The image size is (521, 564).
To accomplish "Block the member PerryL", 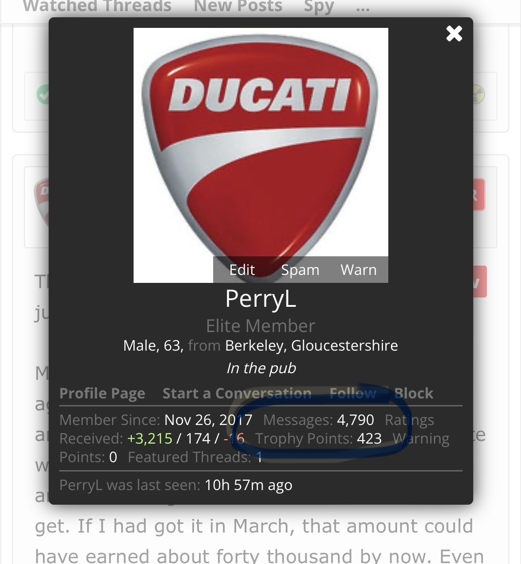I will tap(414, 393).
